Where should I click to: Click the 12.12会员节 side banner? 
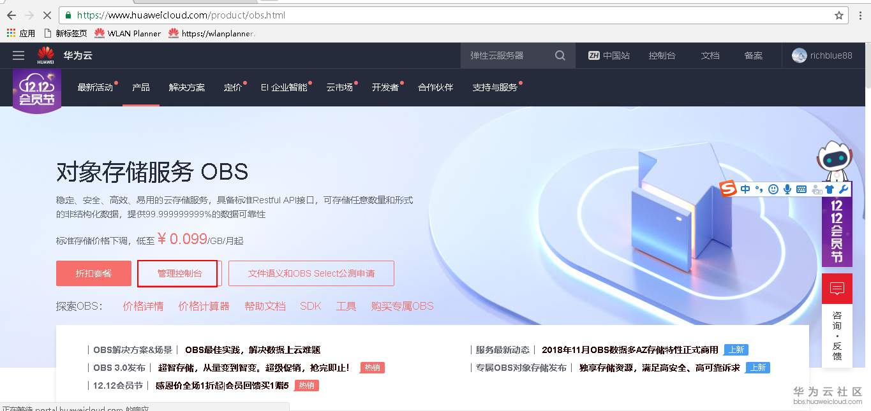tap(837, 231)
